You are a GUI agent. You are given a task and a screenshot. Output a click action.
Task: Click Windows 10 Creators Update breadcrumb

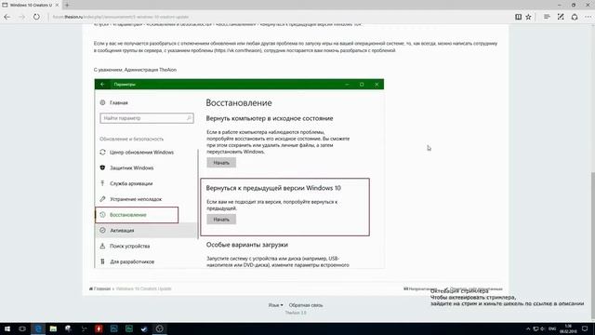tap(143, 288)
